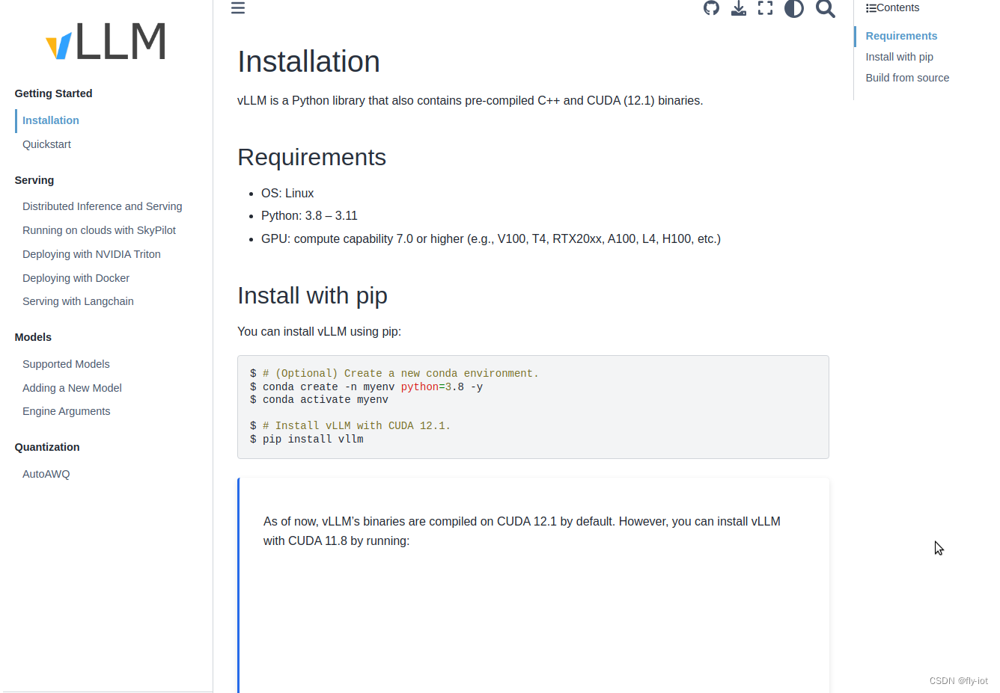Image resolution: width=1000 pixels, height=693 pixels.
Task: Jump to Install with pip section
Action: point(899,57)
